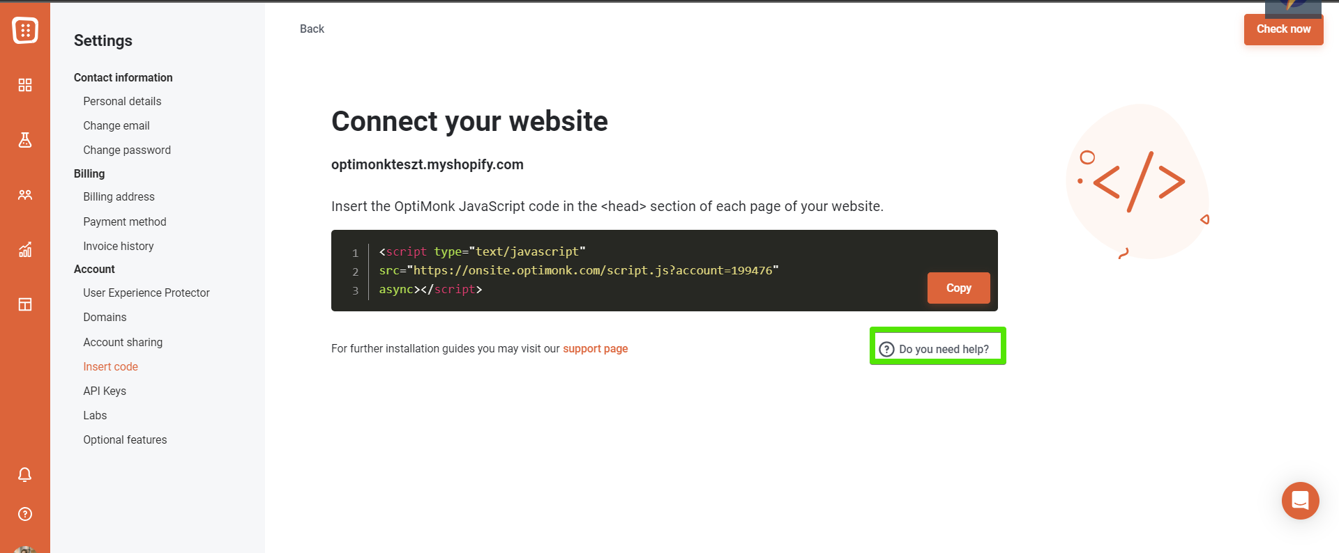Open the support page link
This screenshot has height=553, width=1339.
pyautogui.click(x=595, y=348)
